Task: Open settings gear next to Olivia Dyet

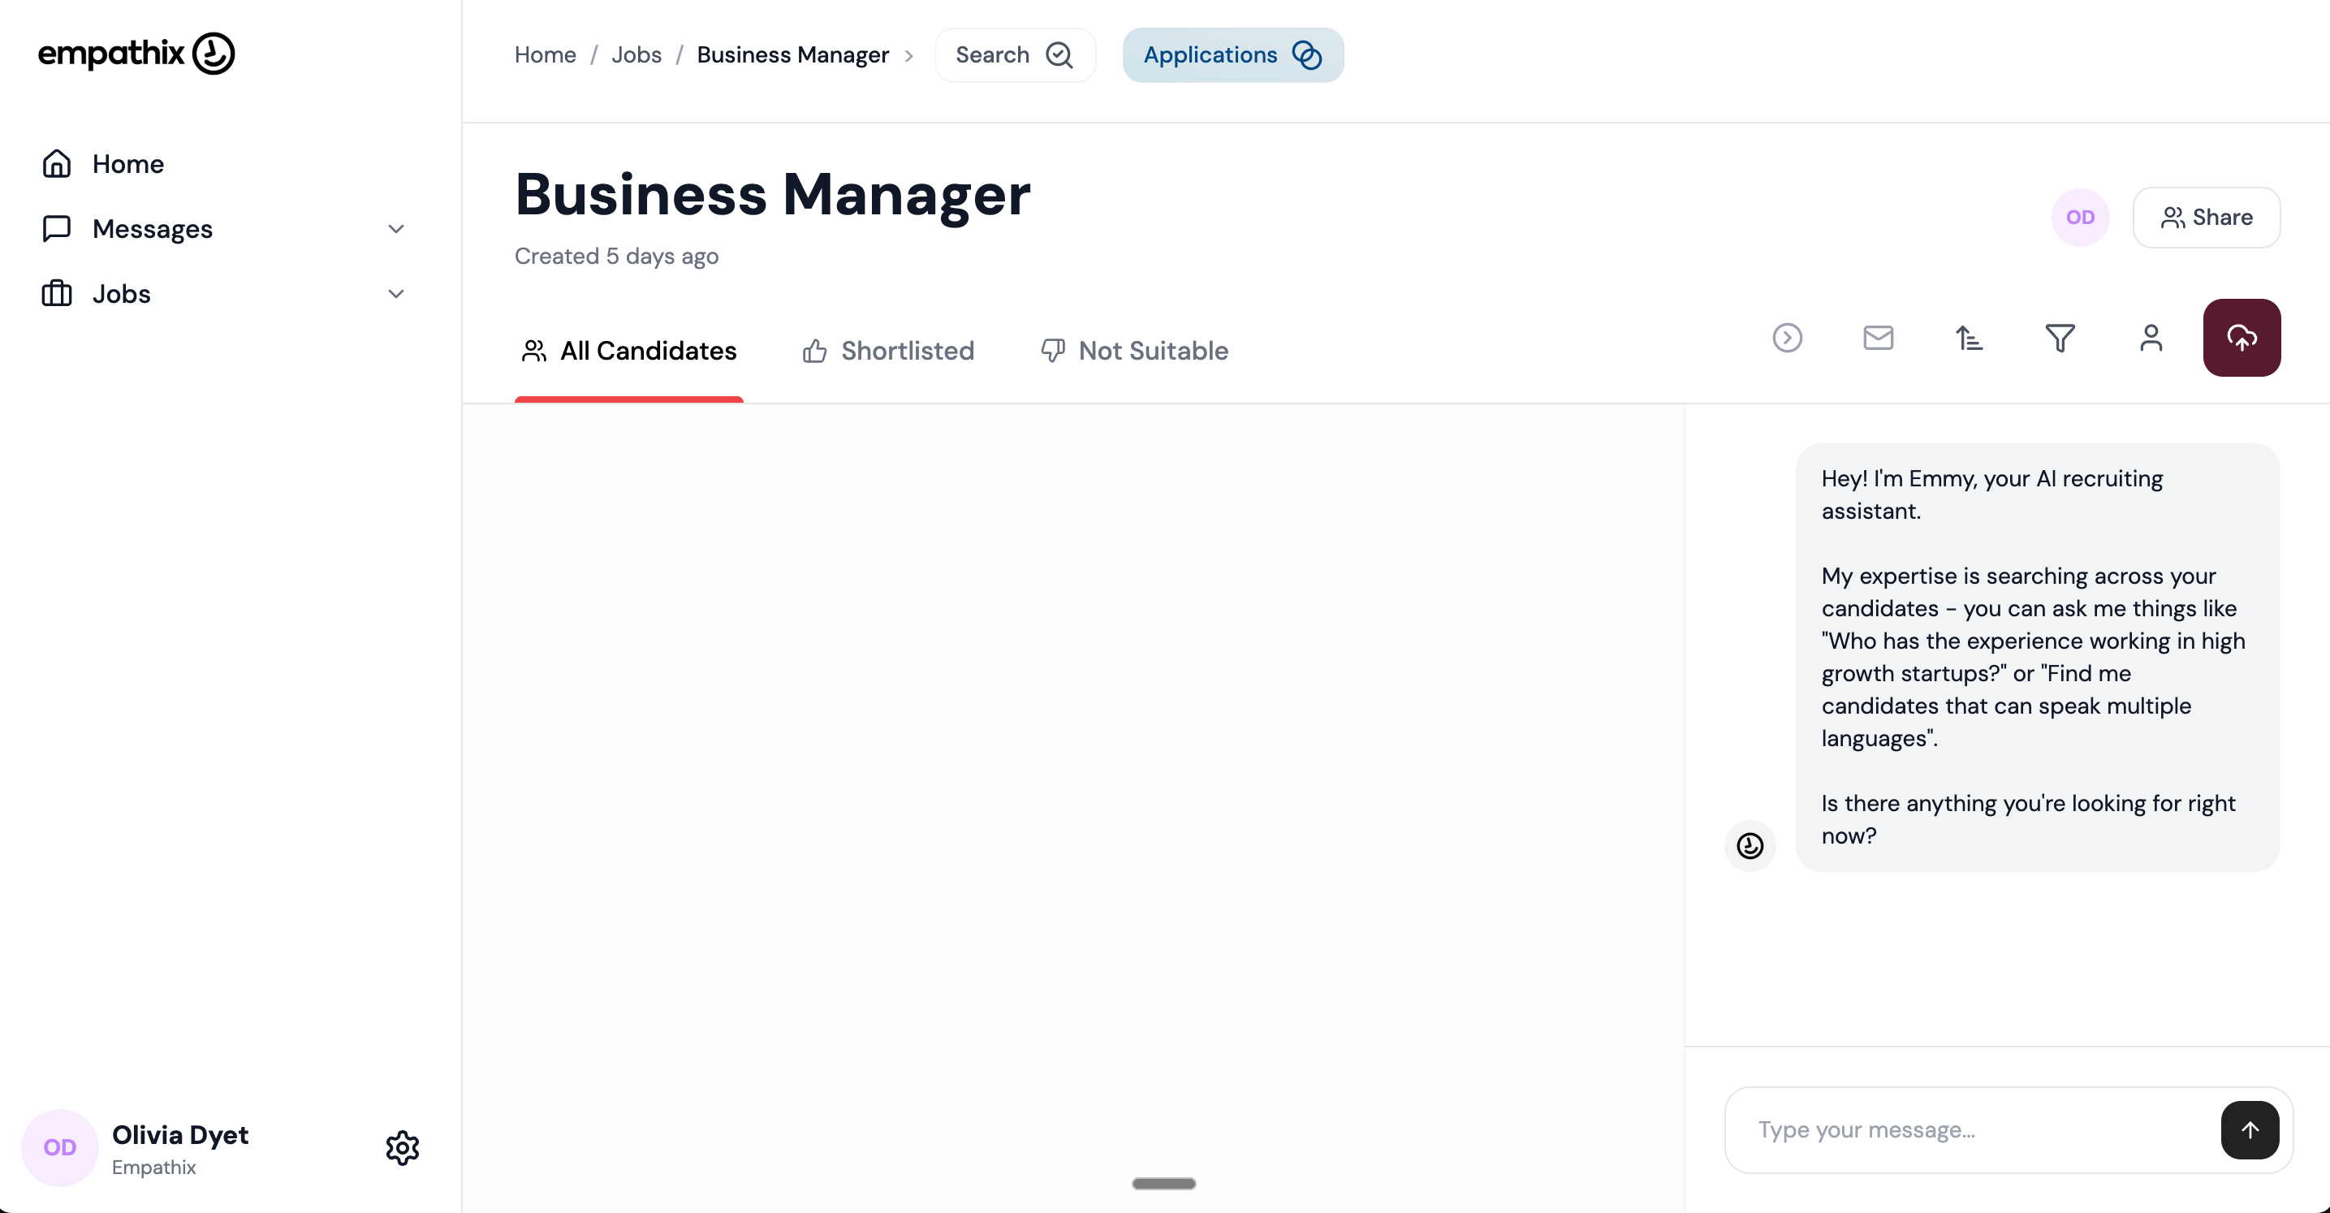Action: [x=403, y=1147]
